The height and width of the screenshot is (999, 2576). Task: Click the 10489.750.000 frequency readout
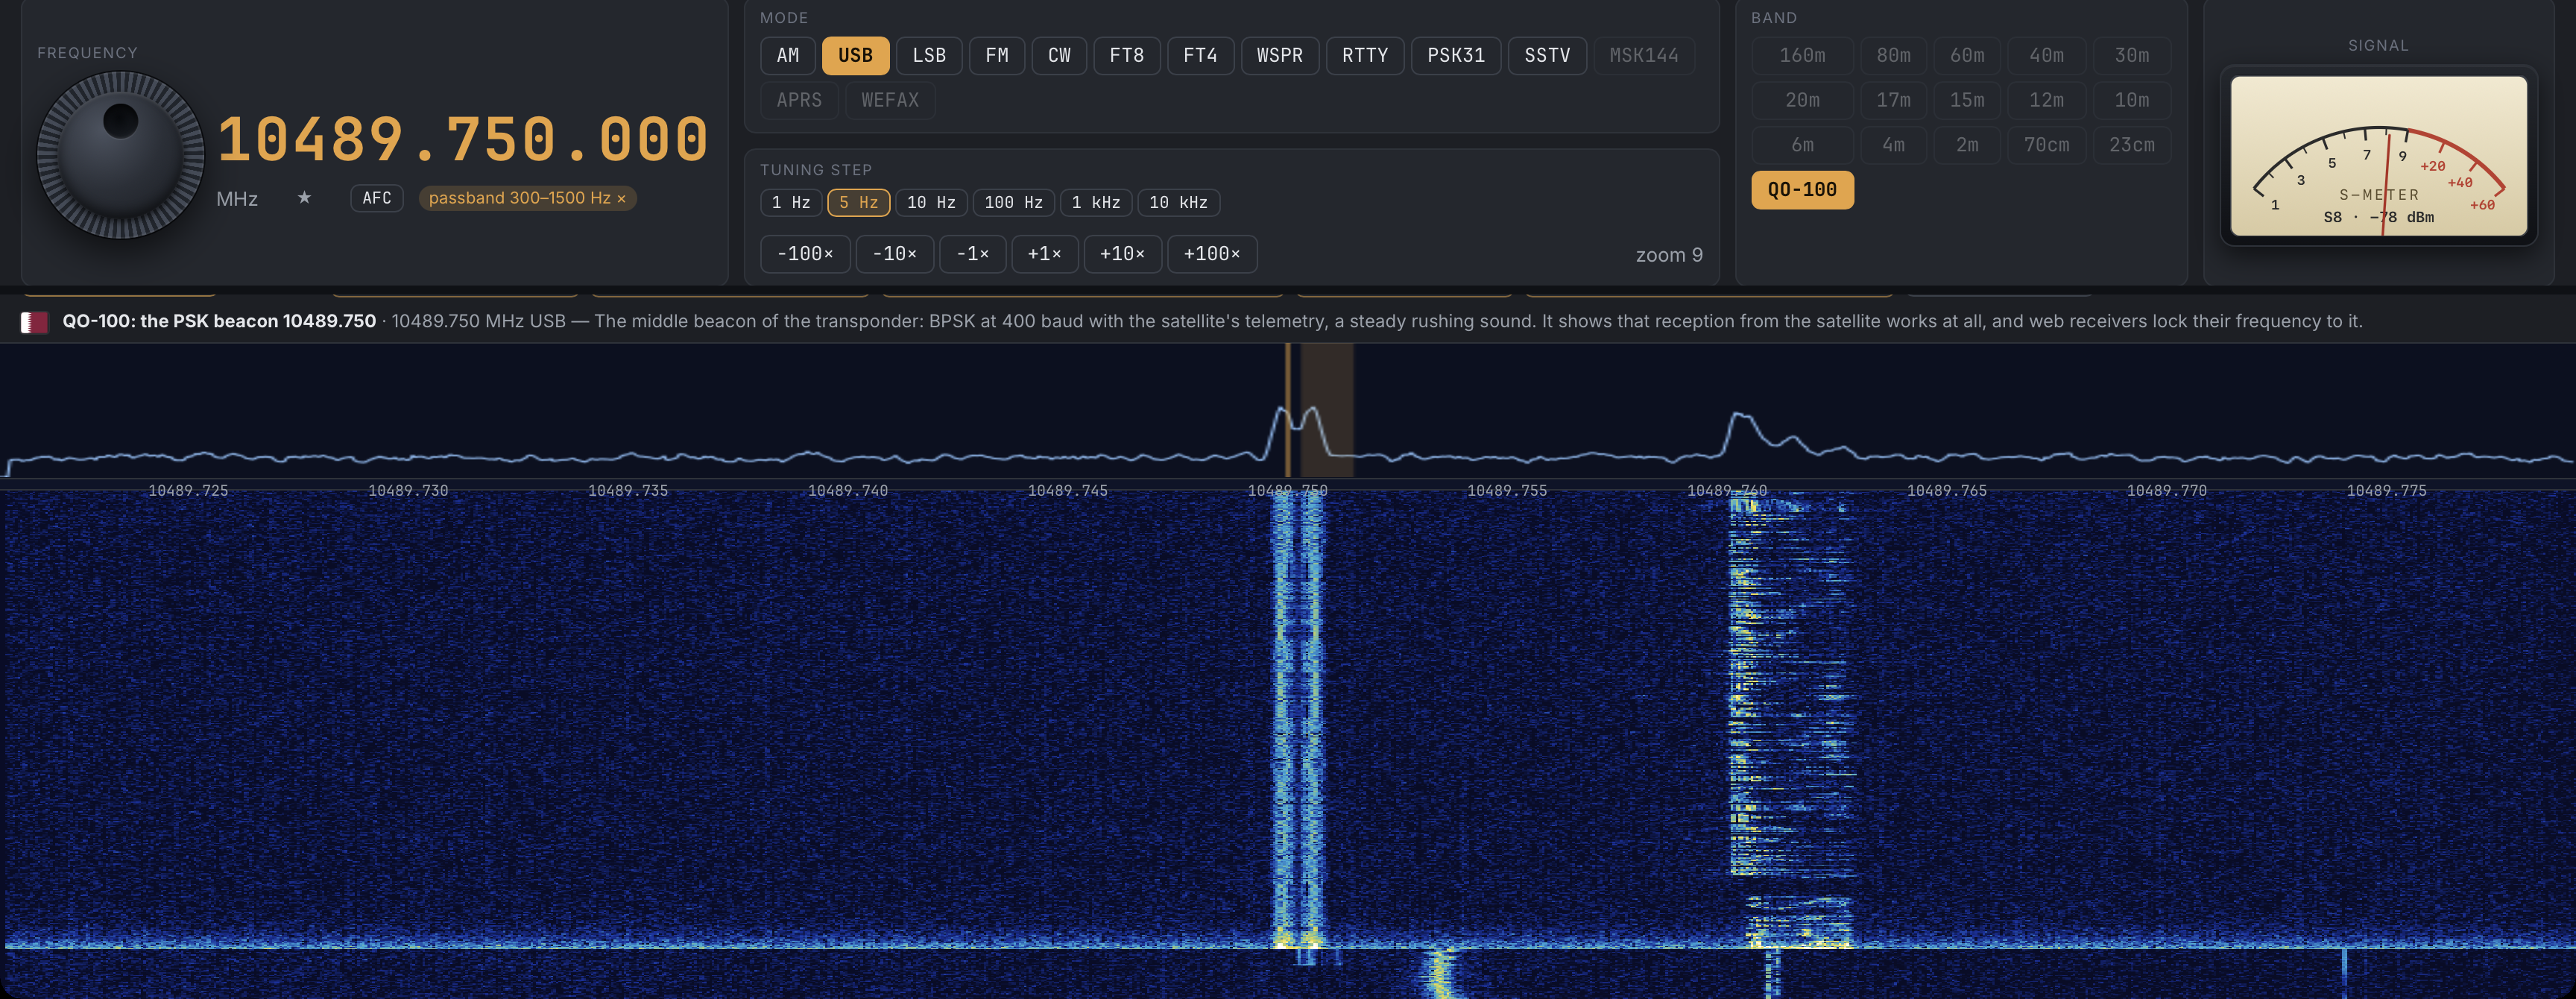coord(463,139)
